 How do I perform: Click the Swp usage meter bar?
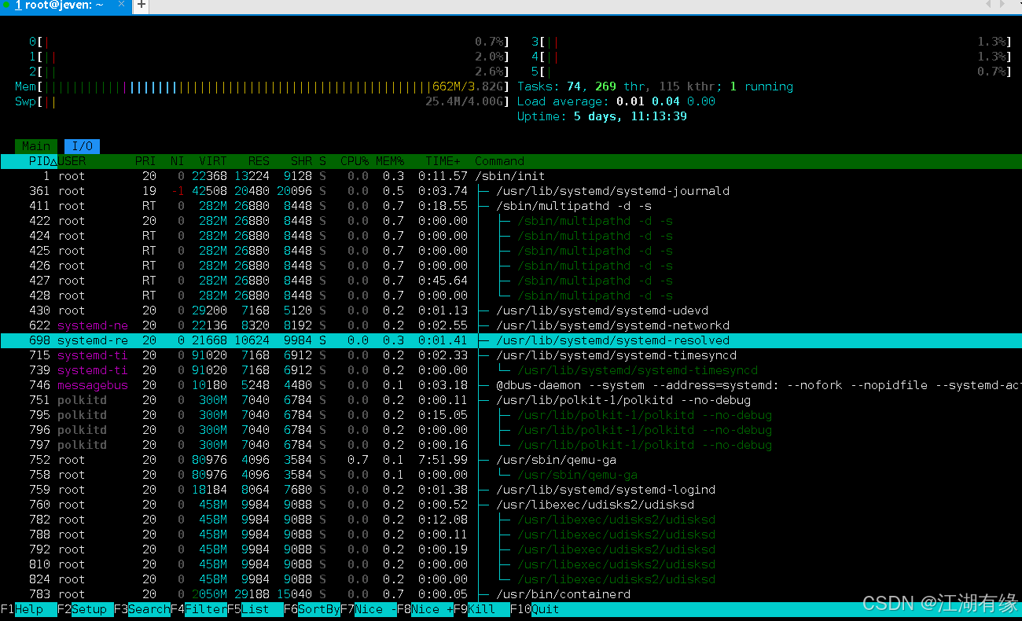pyautogui.click(x=262, y=101)
